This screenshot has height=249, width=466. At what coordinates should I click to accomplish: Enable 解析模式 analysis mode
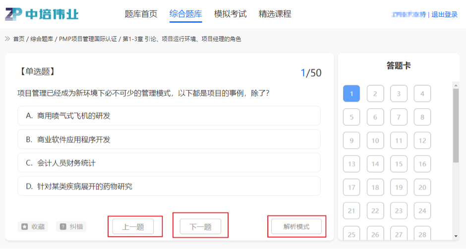tap(296, 227)
